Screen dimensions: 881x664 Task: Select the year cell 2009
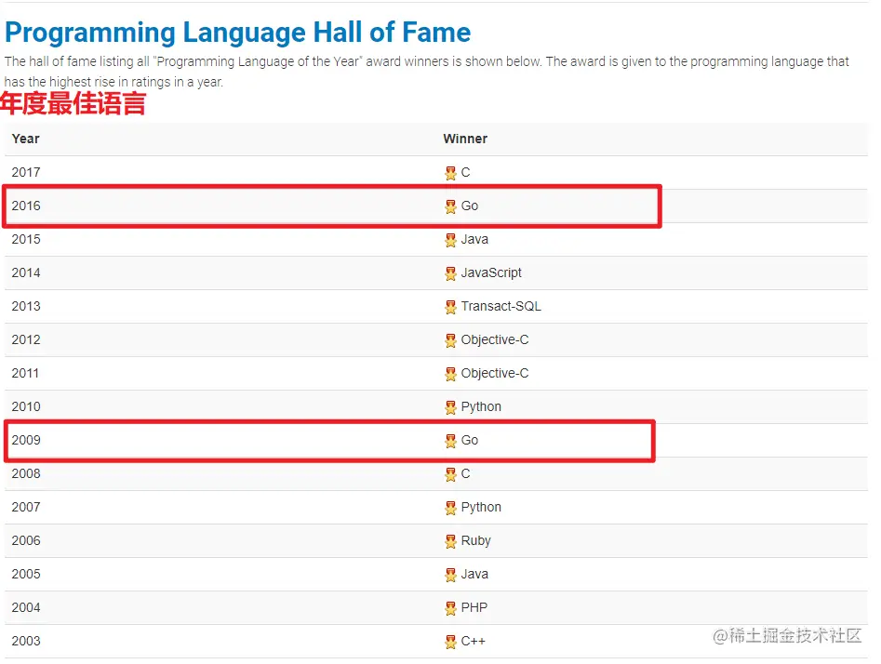coord(26,440)
